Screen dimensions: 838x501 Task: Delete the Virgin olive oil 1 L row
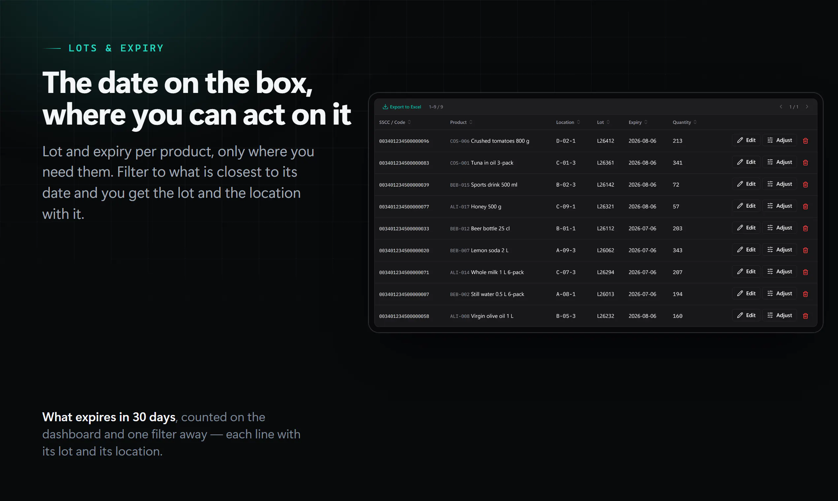tap(805, 316)
